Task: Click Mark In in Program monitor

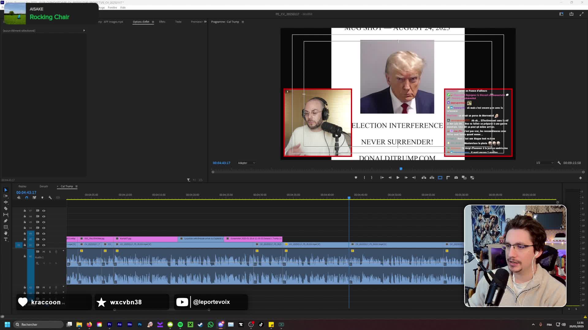Action: click(364, 178)
